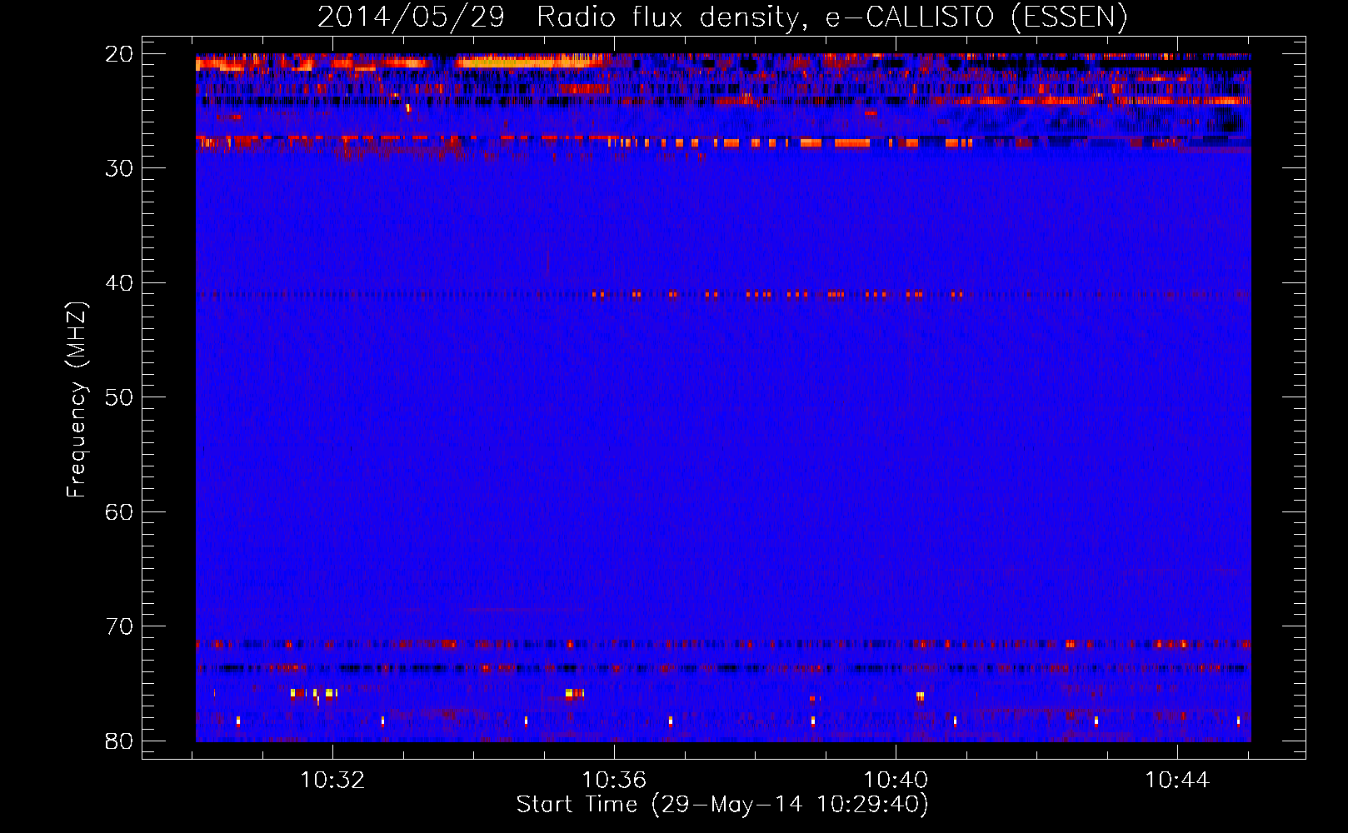Screen dimensions: 1348x833
Task: Click the Frequency (MHZ) axis label
Action: [76, 400]
